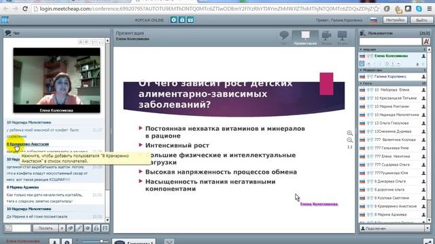
Task: Open dropdown arrow beside Послать
Action: tap(62, 228)
